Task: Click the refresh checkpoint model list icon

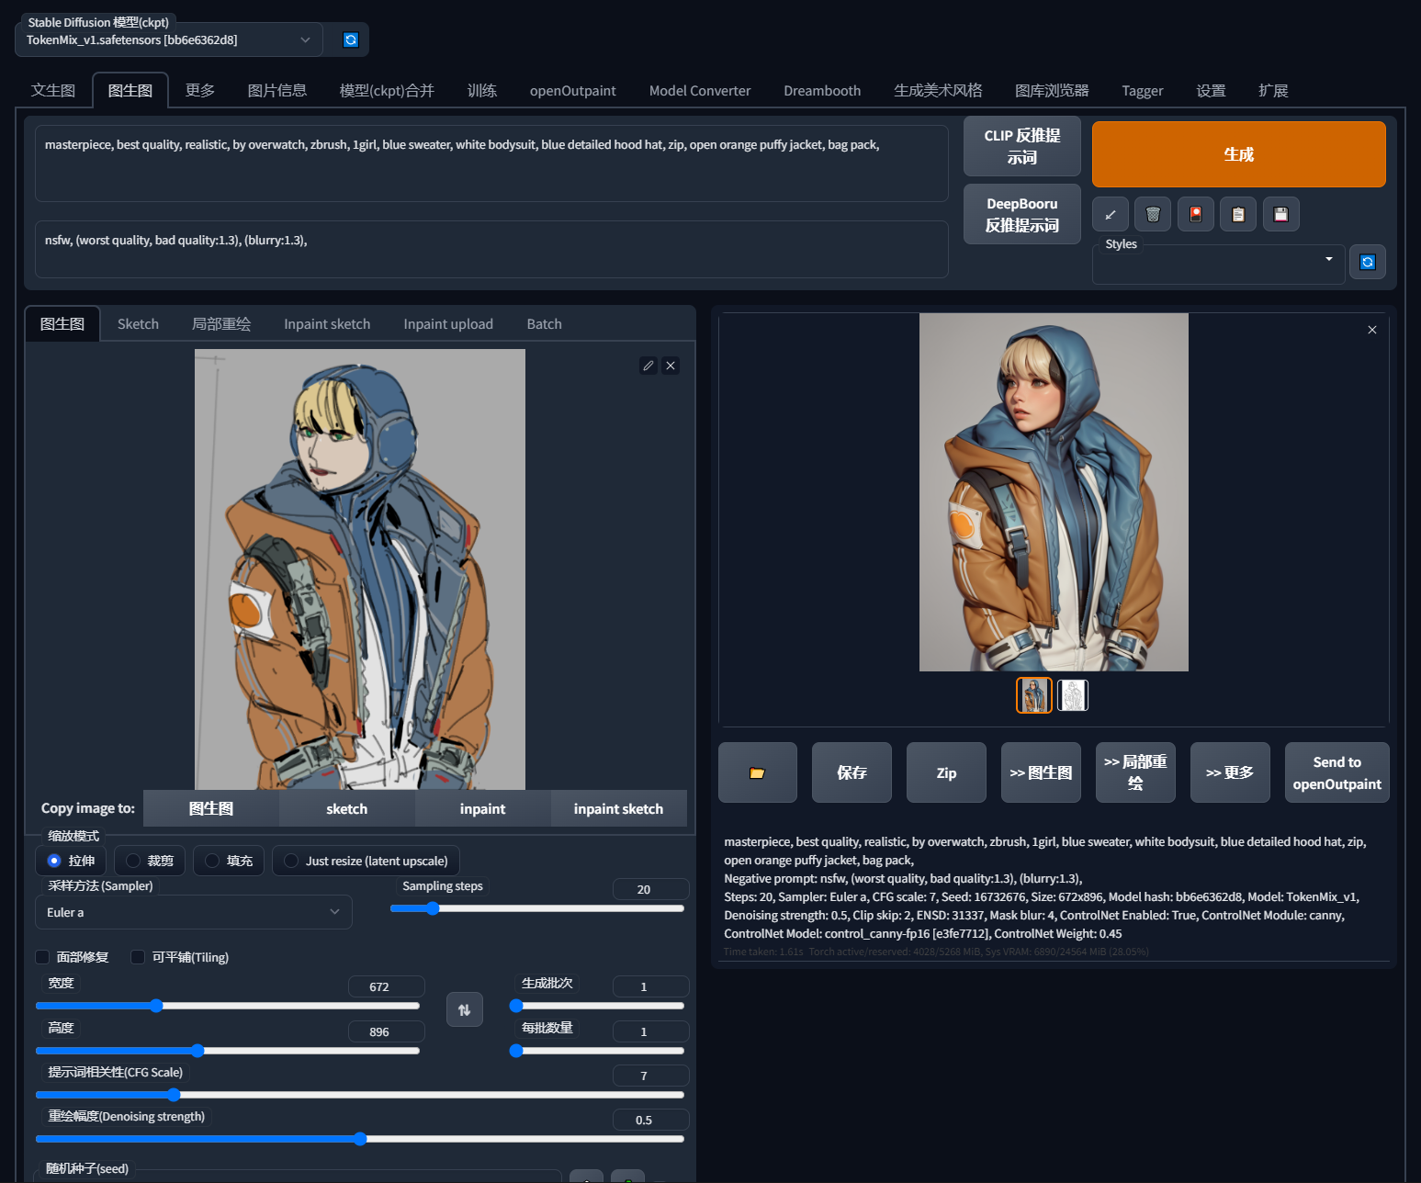Action: tap(350, 39)
